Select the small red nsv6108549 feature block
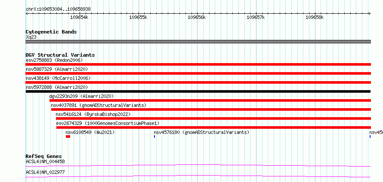The width and height of the screenshot is (383, 182). (68, 136)
